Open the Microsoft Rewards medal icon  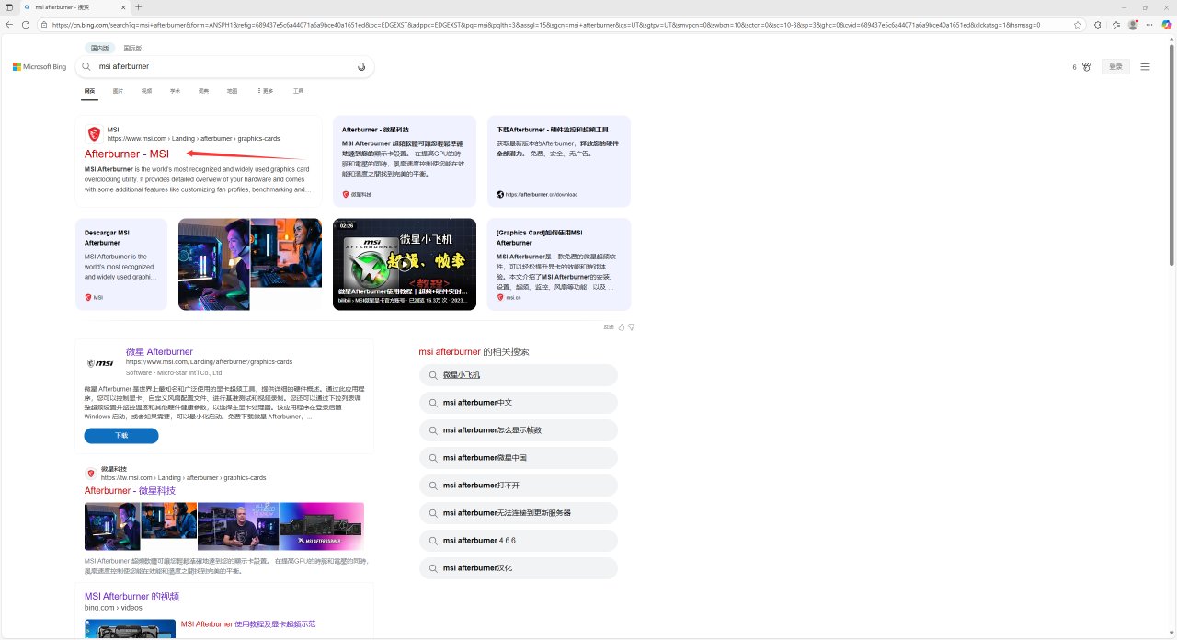tap(1086, 67)
